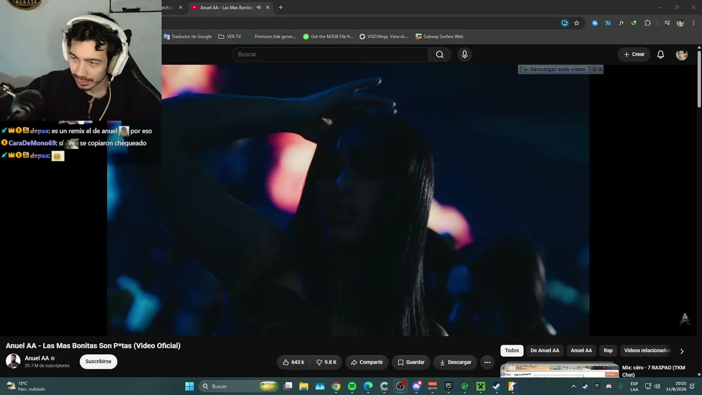Bookmark this page with the star icon
This screenshot has width=702, height=395.
(x=576, y=23)
